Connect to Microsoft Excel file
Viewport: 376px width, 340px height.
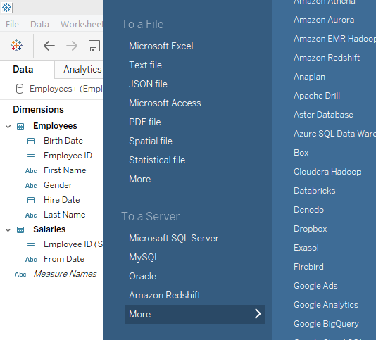tap(161, 46)
